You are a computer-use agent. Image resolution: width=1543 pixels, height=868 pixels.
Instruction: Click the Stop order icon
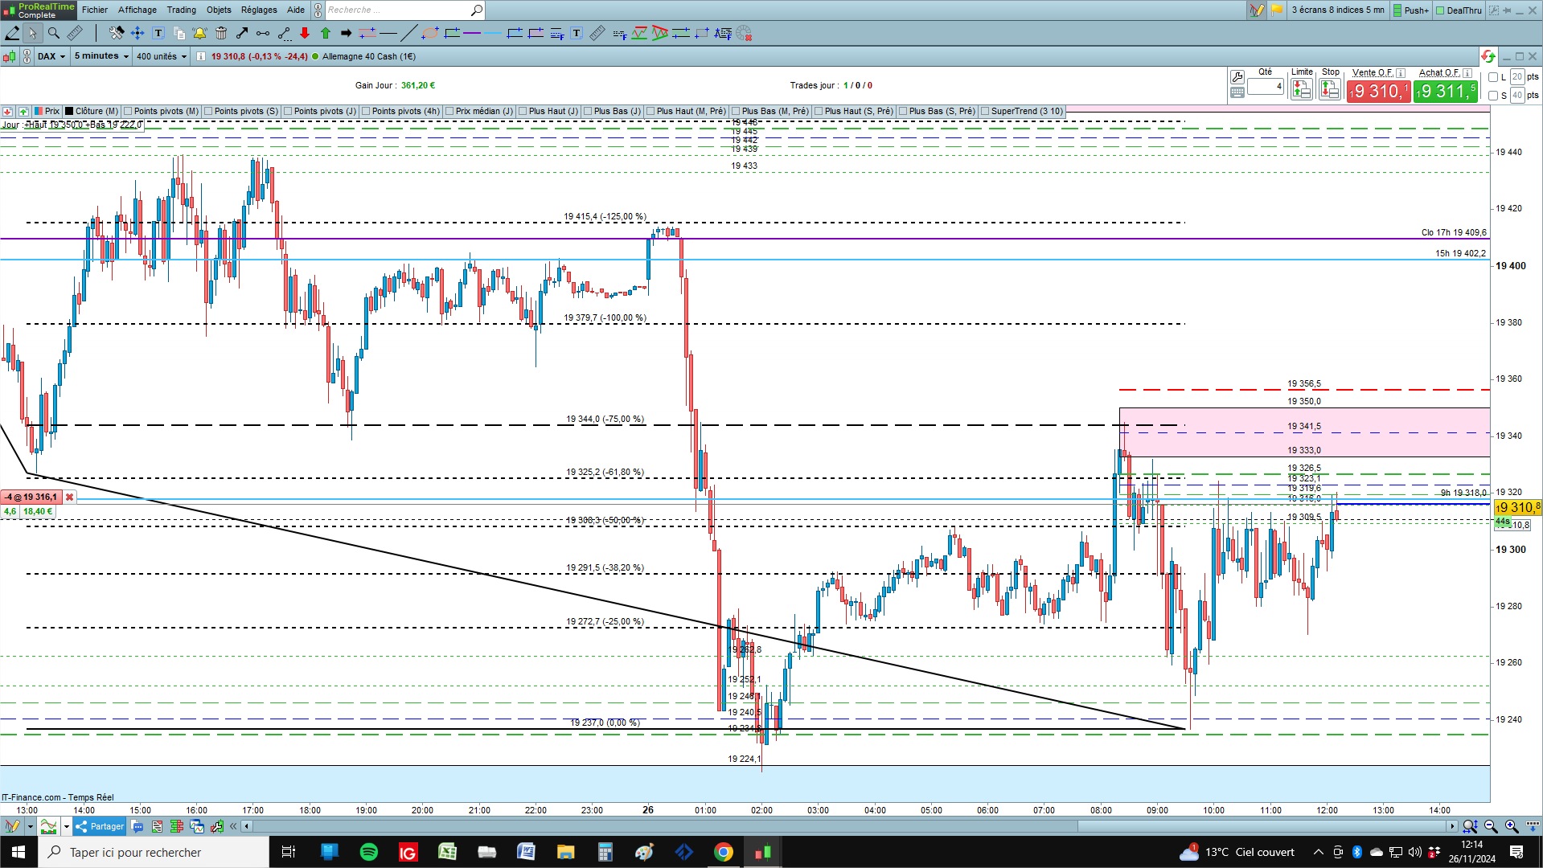tap(1330, 89)
